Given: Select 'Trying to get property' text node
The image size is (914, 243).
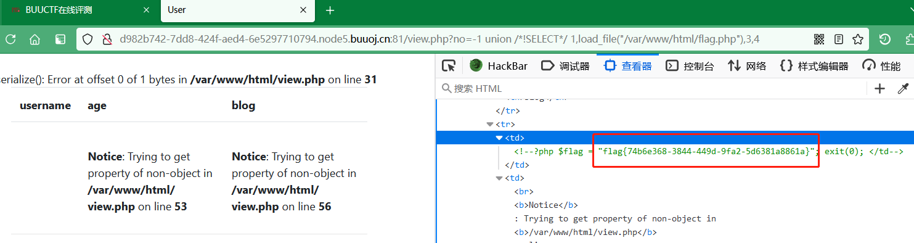Looking at the screenshot, I should [615, 219].
